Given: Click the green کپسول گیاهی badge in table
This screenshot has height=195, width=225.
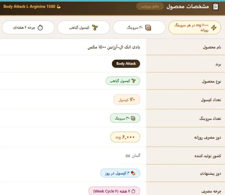Looking at the screenshot, I should point(123,81).
